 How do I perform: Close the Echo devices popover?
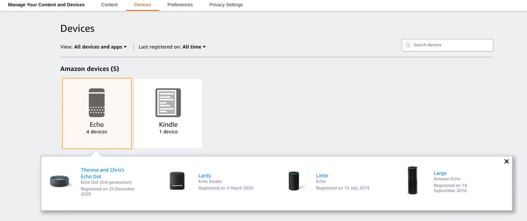[507, 161]
